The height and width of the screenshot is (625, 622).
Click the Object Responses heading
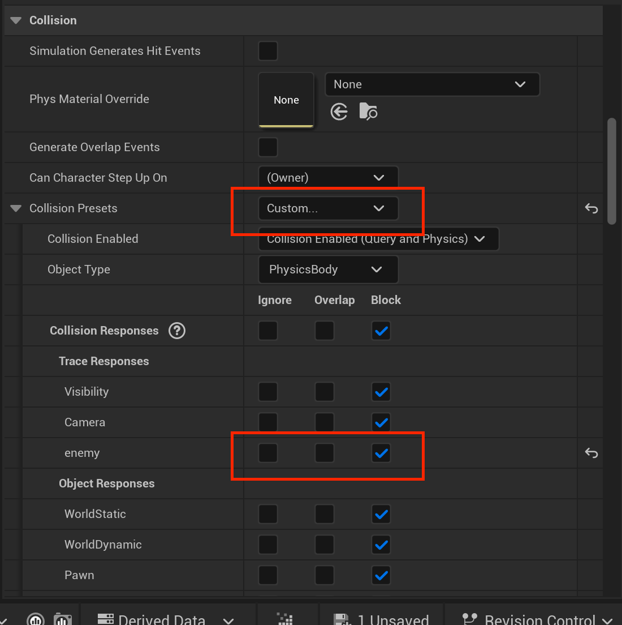[107, 483]
